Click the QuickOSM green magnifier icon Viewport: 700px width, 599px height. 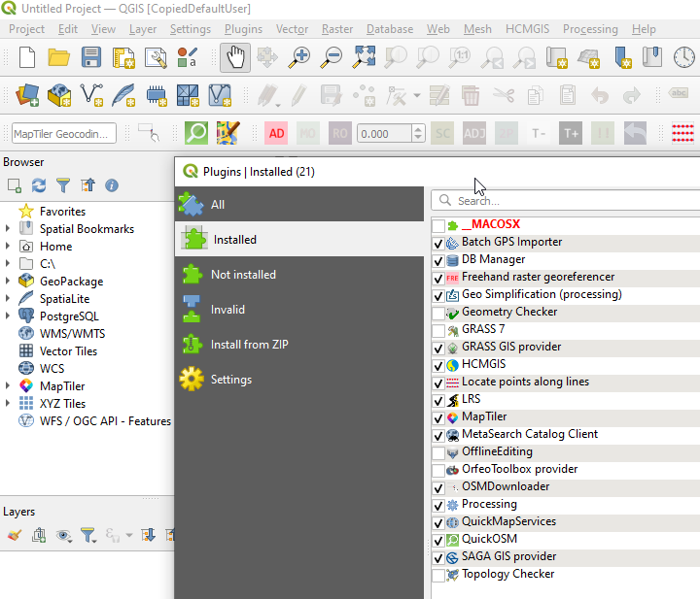click(x=196, y=133)
